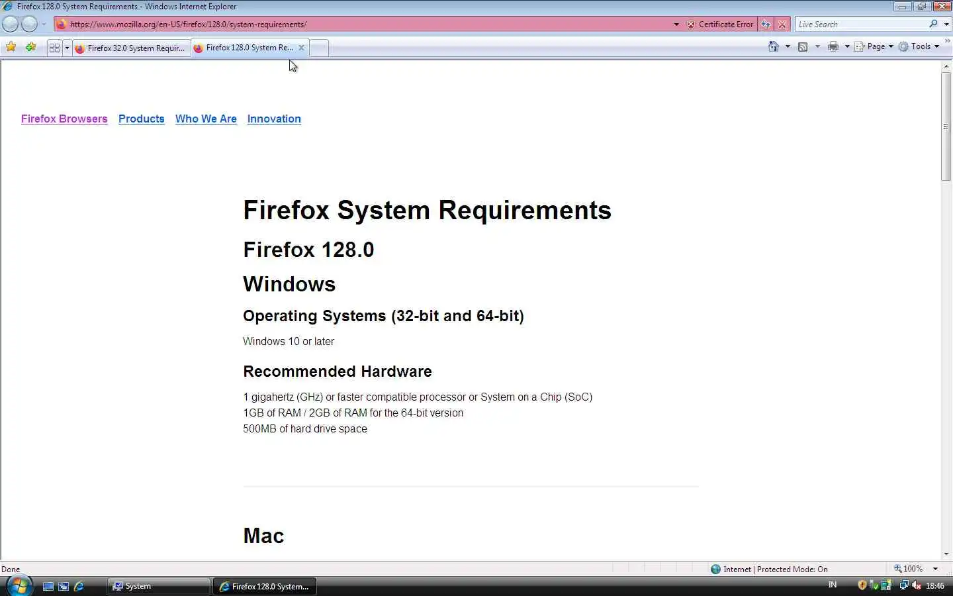Screen dimensions: 953x596
Task: Click Switch between windows quick launch icon
Action: point(64,586)
